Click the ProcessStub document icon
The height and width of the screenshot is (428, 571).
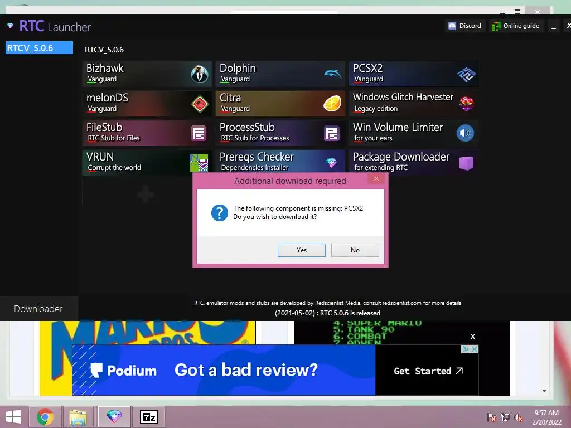click(x=332, y=133)
